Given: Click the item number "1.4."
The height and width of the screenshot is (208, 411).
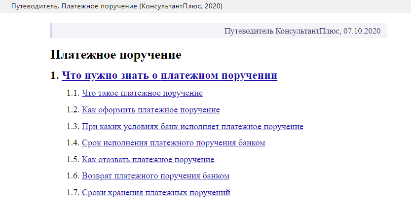Looking at the screenshot, I should pos(73,143).
